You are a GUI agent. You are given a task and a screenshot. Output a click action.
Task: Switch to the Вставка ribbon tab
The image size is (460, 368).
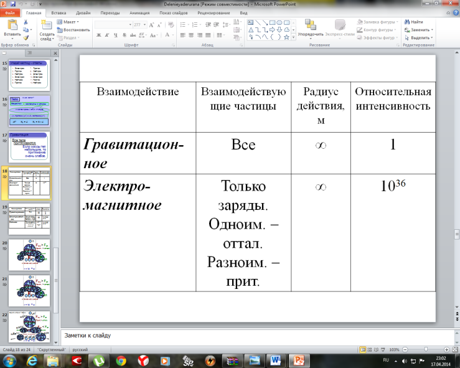[59, 13]
